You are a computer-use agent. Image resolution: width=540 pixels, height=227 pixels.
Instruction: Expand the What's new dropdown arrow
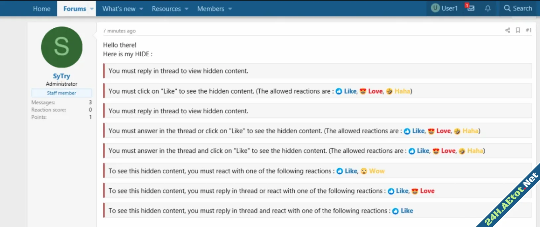pos(141,9)
